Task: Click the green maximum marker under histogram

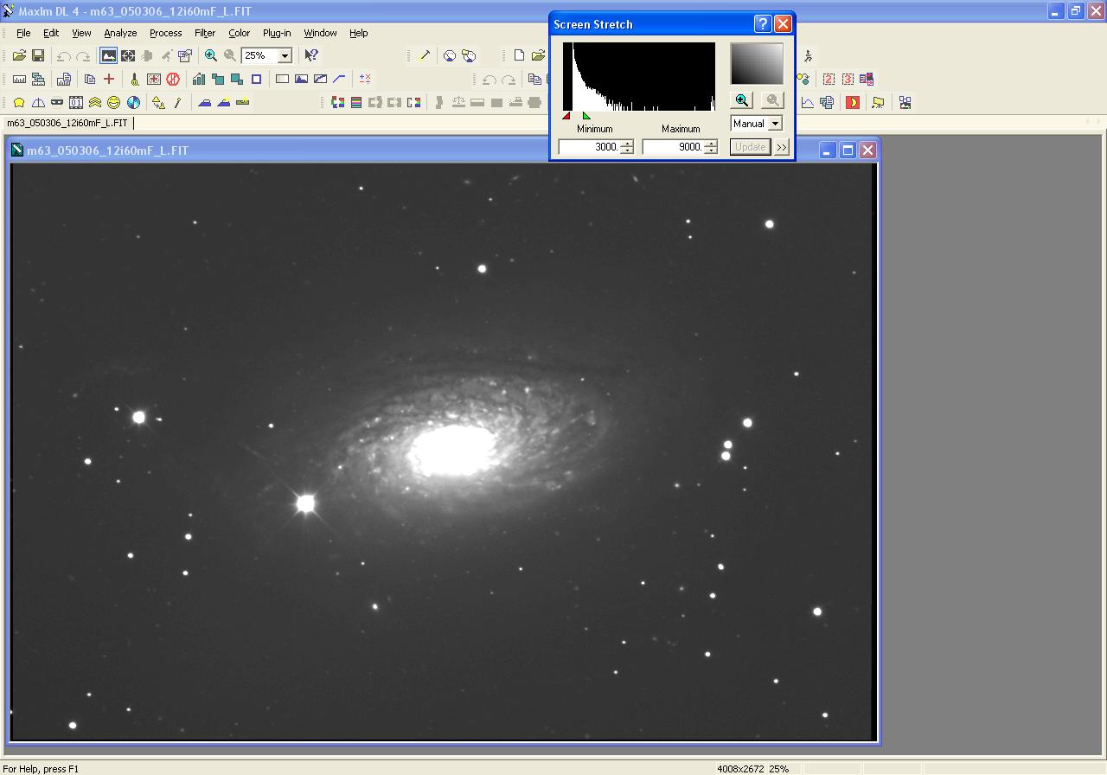Action: pos(586,116)
